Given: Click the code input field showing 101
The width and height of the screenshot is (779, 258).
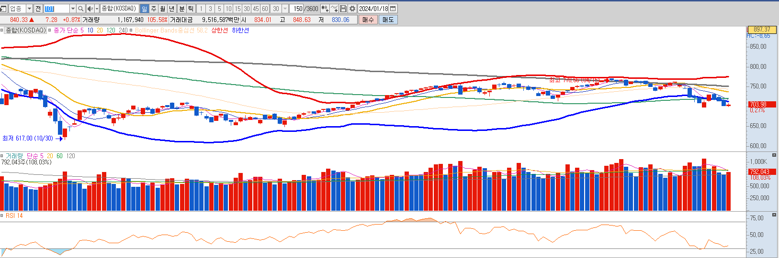Looking at the screenshot, I should [x=56, y=9].
